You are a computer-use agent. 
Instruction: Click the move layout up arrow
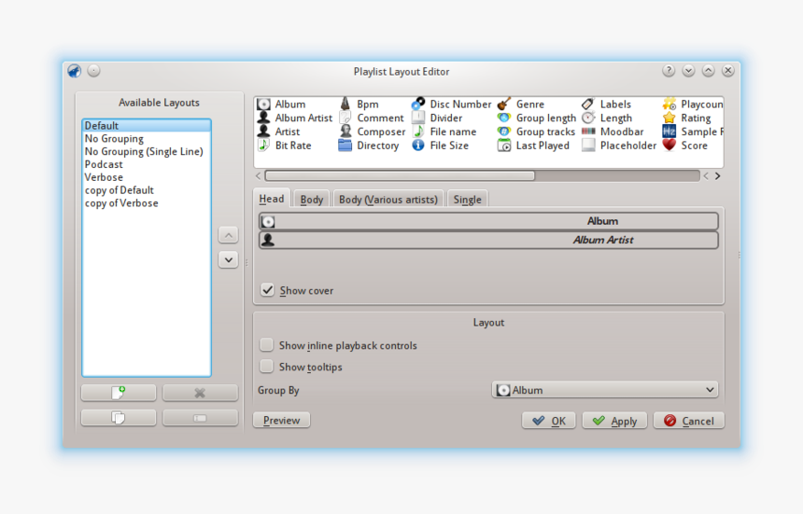pos(228,235)
